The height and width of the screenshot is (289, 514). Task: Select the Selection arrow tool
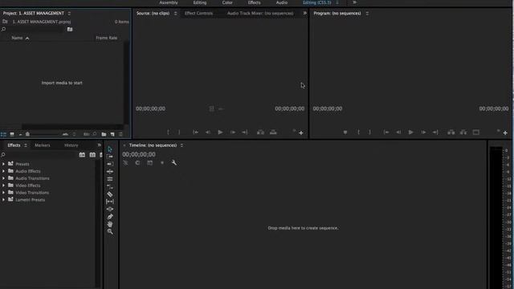coord(110,149)
